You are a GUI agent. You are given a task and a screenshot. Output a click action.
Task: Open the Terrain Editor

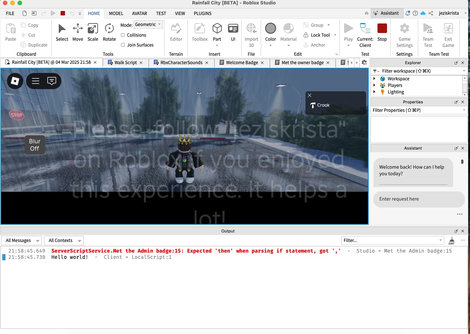[x=176, y=33]
